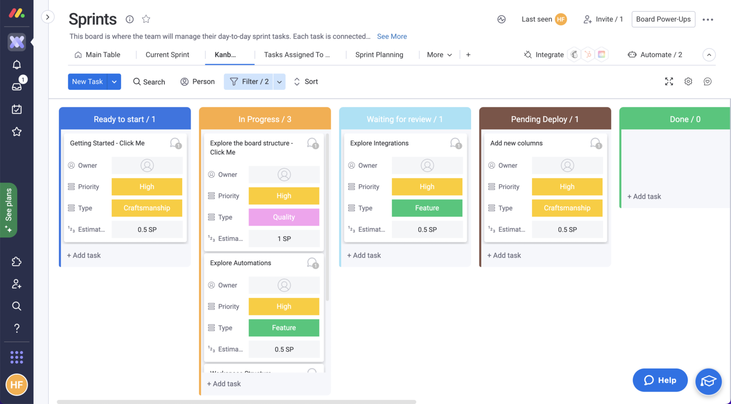Click Search in the board toolbar
The image size is (731, 404).
tap(149, 81)
